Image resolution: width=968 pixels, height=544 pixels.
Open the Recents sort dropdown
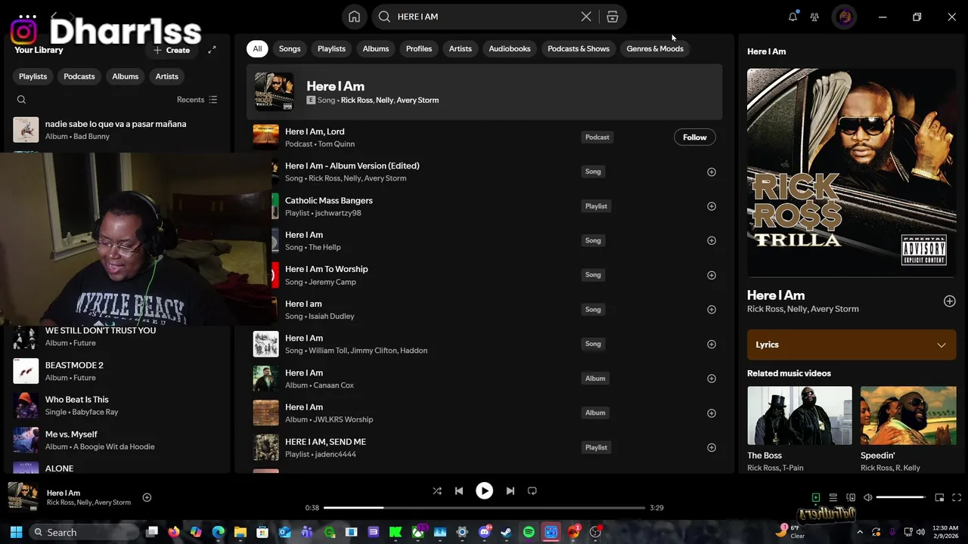(197, 100)
